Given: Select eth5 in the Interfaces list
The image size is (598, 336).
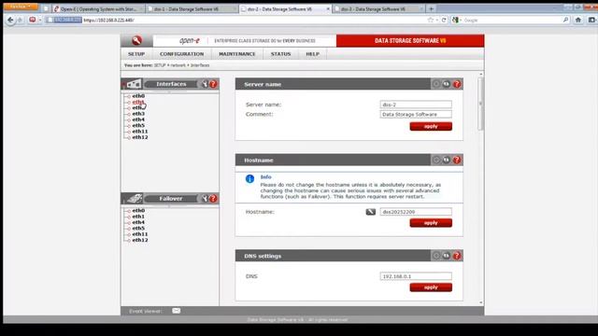Looking at the screenshot, I should click(138, 125).
